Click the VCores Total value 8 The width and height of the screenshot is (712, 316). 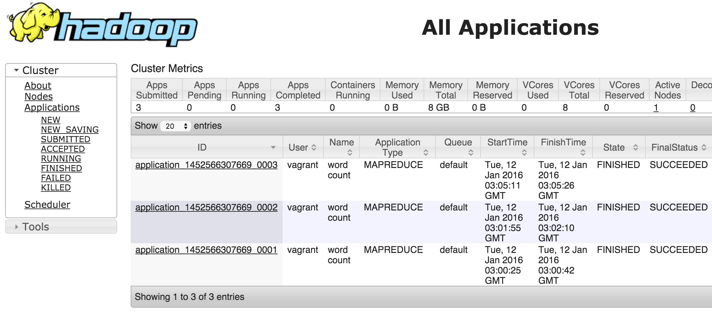click(x=565, y=107)
